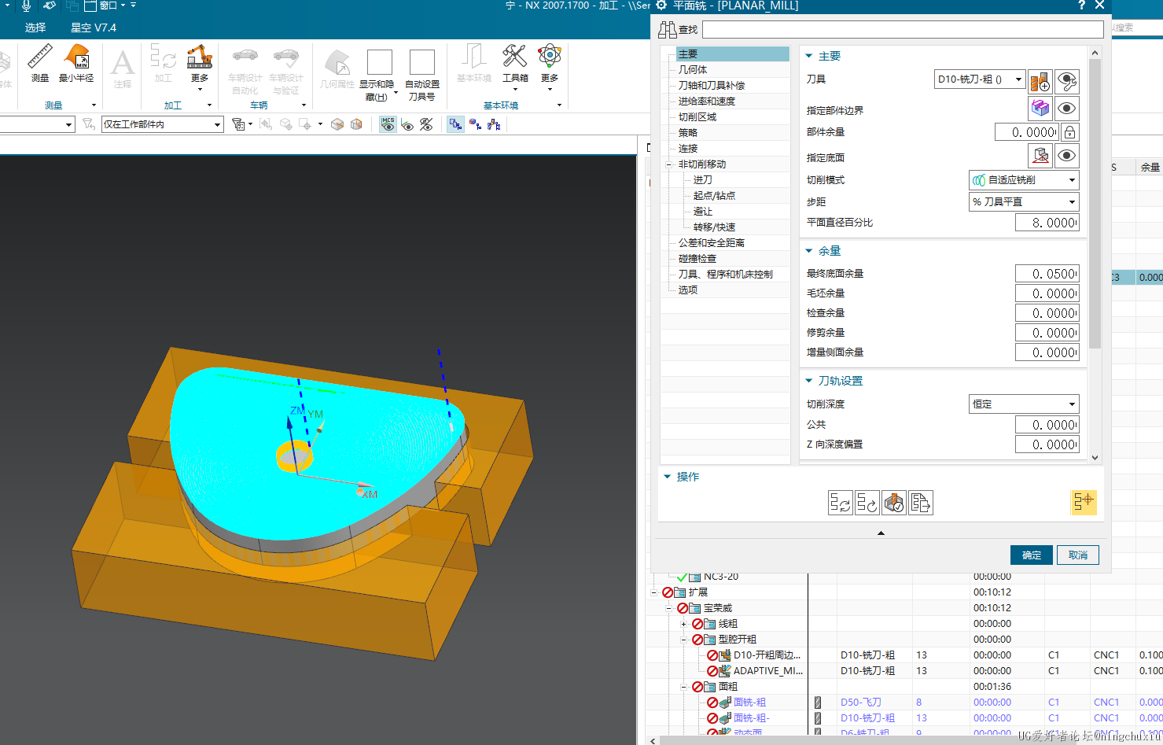Screen dimensions: 1163x745
Task: Select 公差和安全距离 in dialog navigation
Action: [x=712, y=243]
